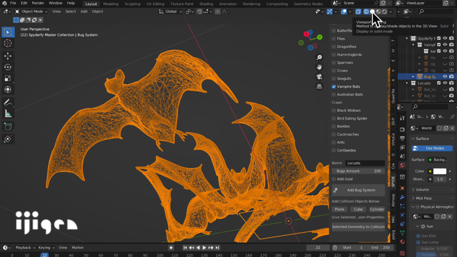Enable the Hummingbirds checkbox
Image resolution: width=457 pixels, height=257 pixels.
pyautogui.click(x=334, y=54)
